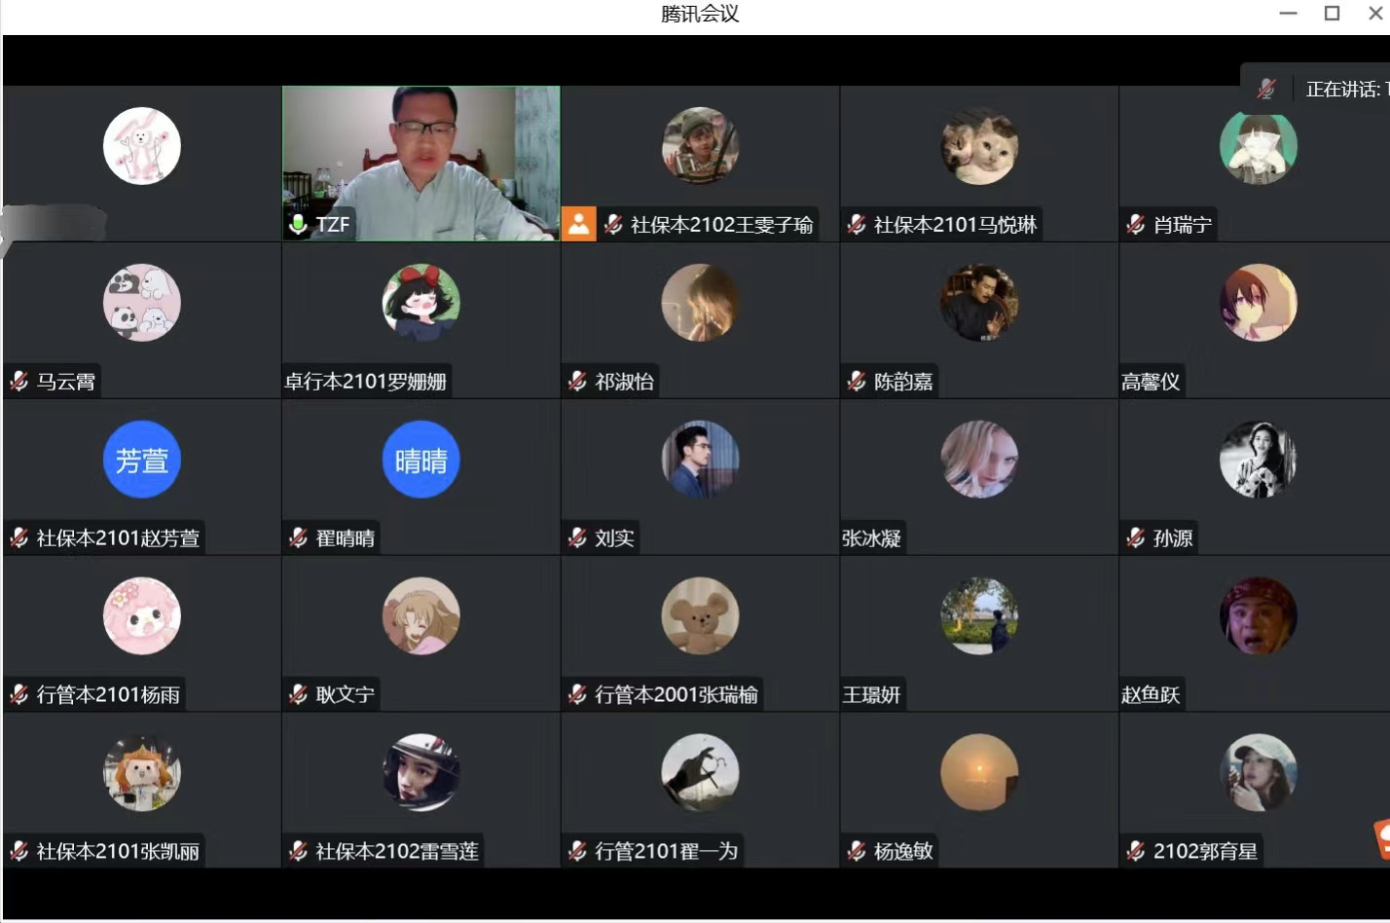Image resolution: width=1390 pixels, height=923 pixels.
Task: Click the name label 高馨仪
Action: pyautogui.click(x=1151, y=382)
